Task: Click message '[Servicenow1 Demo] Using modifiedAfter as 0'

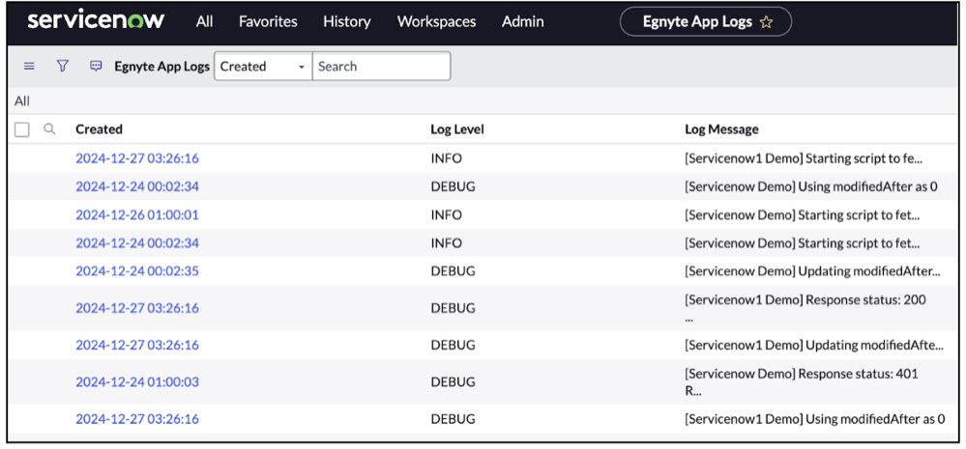Action: pyautogui.click(x=814, y=419)
